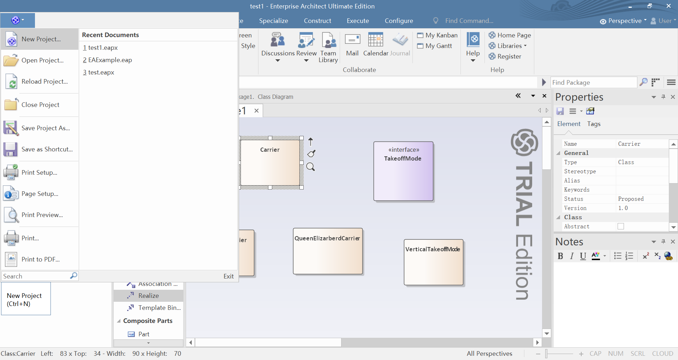The width and height of the screenshot is (678, 360).
Task: Open Discussions from the Collaborate ribbon
Action: [x=278, y=47]
